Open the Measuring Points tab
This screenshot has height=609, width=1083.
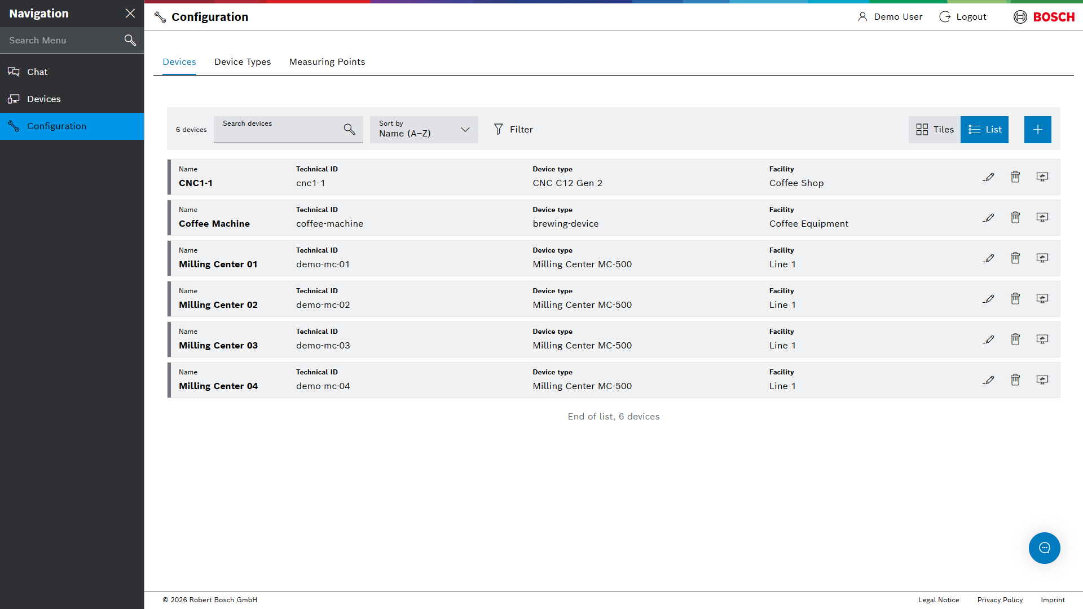point(327,62)
